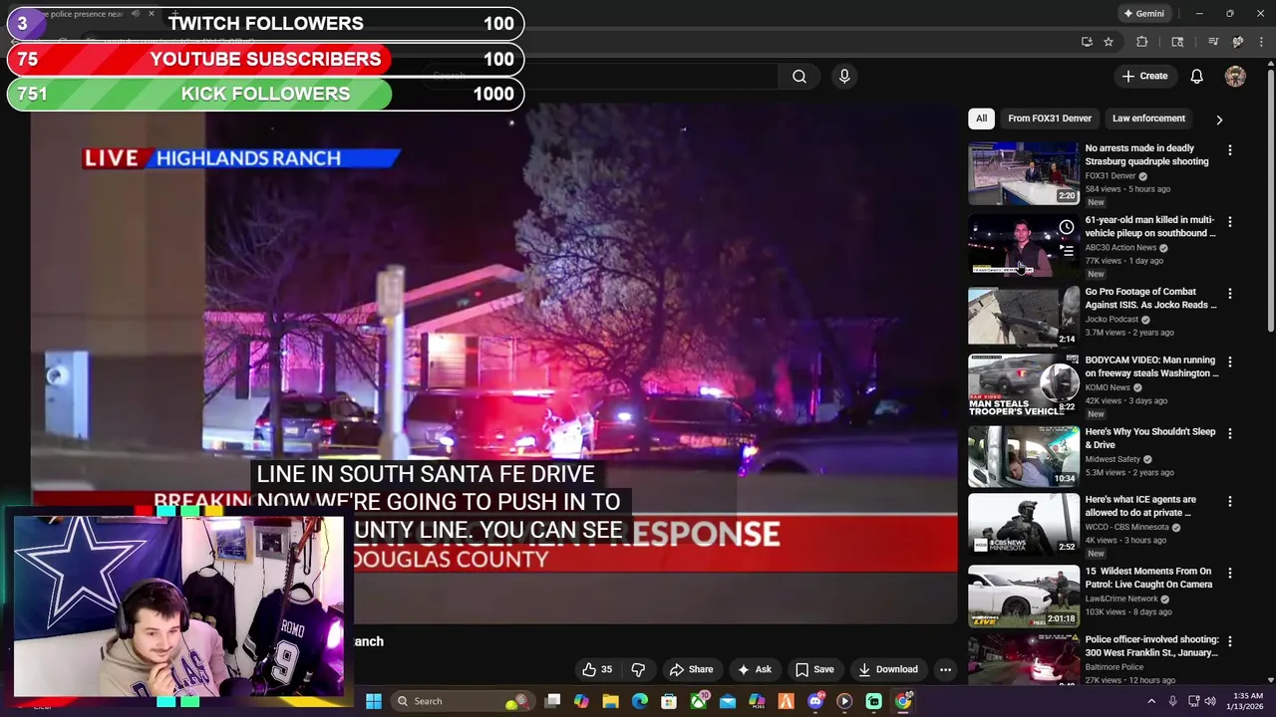Image resolution: width=1276 pixels, height=717 pixels.
Task: Open Chrome three-dot menu
Action: pos(1261,42)
